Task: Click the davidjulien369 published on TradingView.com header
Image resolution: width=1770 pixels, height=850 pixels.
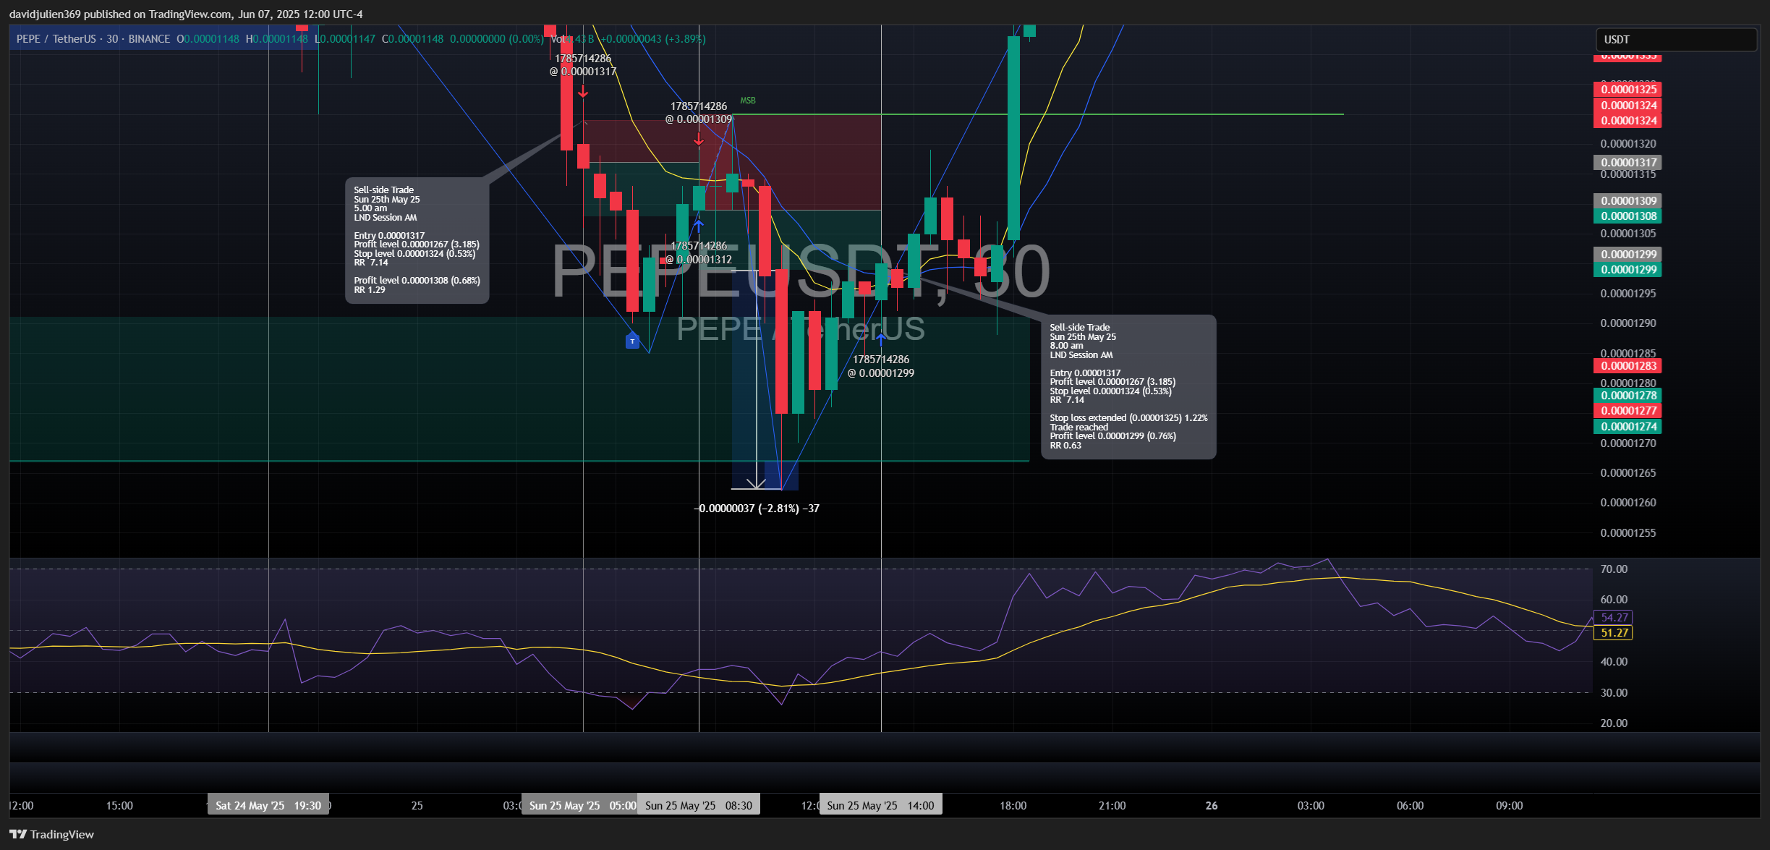Action: 186,14
